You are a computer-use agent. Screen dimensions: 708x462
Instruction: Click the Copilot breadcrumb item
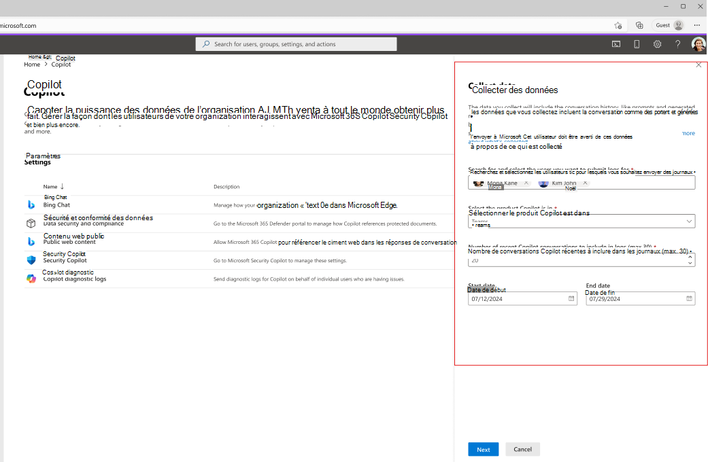[x=61, y=65]
